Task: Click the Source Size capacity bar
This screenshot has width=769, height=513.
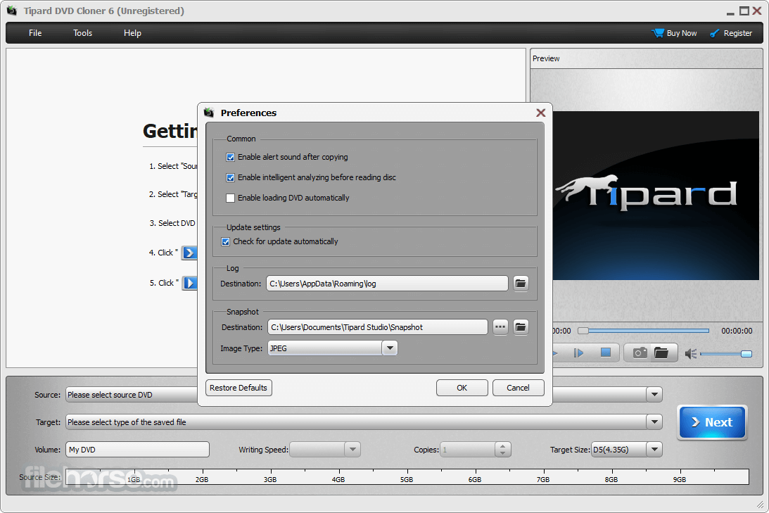Action: [407, 476]
